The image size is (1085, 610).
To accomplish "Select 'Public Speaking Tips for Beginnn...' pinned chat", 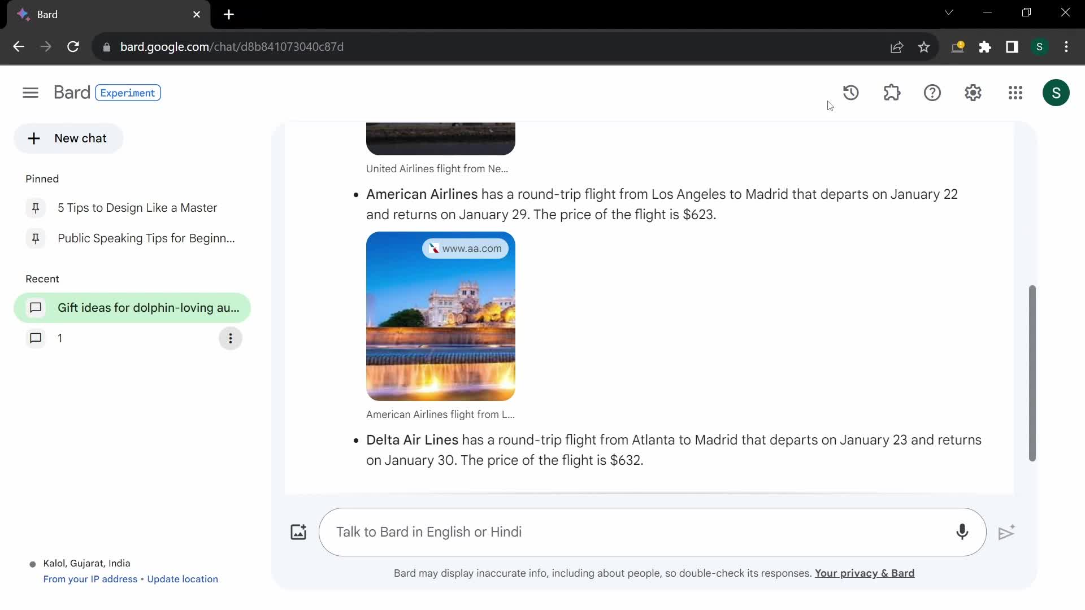I will click(x=146, y=238).
